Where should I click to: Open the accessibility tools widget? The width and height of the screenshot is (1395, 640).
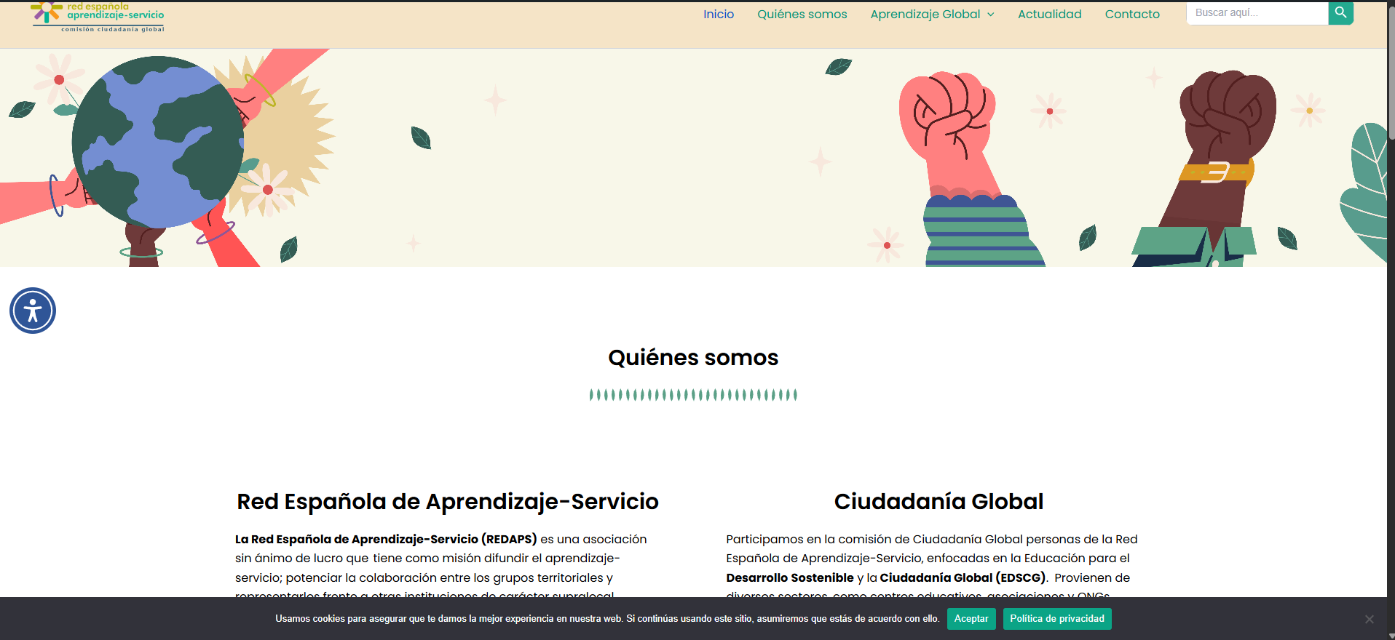pos(33,311)
